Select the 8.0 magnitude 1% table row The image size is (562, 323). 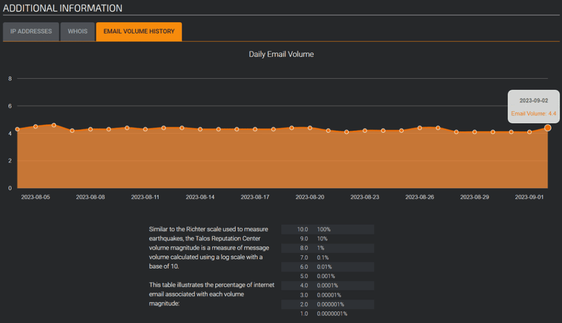click(327, 248)
